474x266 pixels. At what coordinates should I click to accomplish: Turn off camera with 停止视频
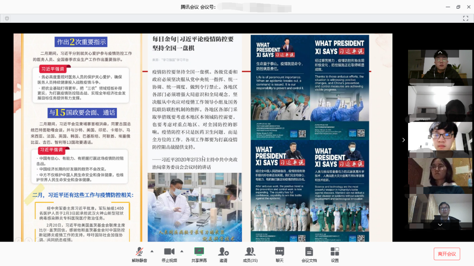click(169, 254)
